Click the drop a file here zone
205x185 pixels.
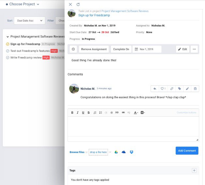click(98, 152)
